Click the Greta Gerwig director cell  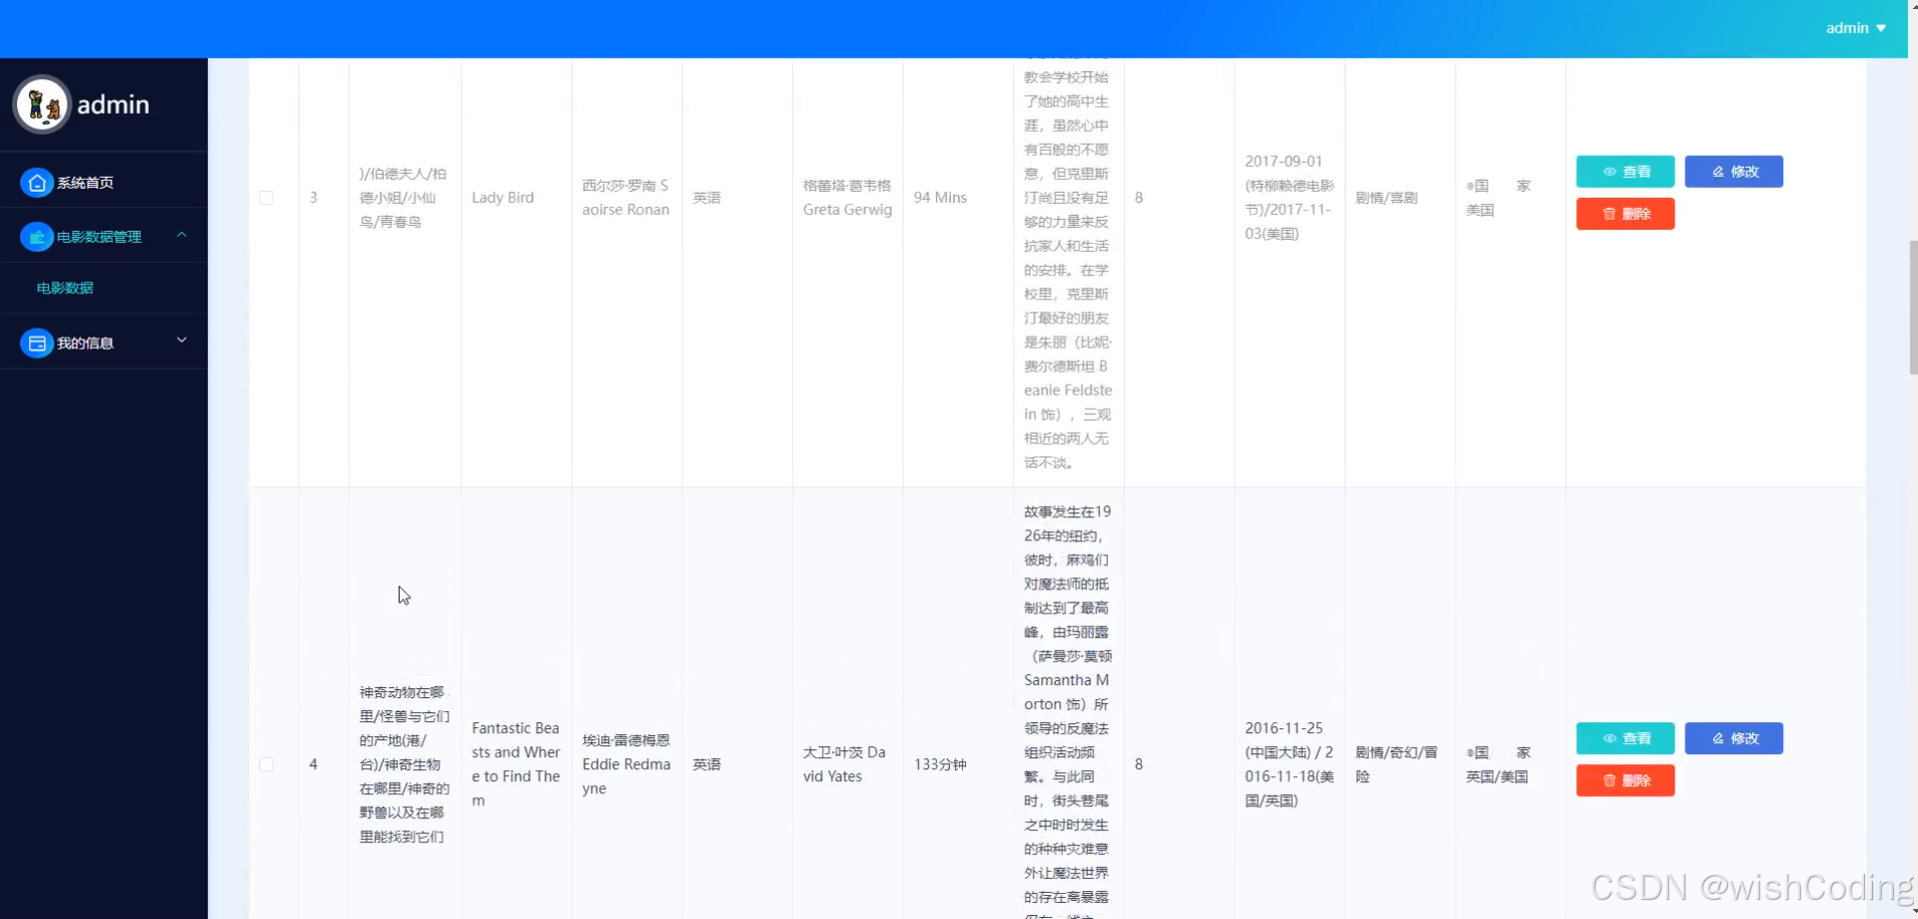point(847,198)
